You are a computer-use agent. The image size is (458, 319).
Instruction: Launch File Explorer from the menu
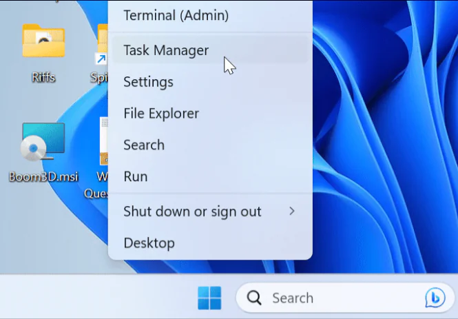click(x=210, y=113)
